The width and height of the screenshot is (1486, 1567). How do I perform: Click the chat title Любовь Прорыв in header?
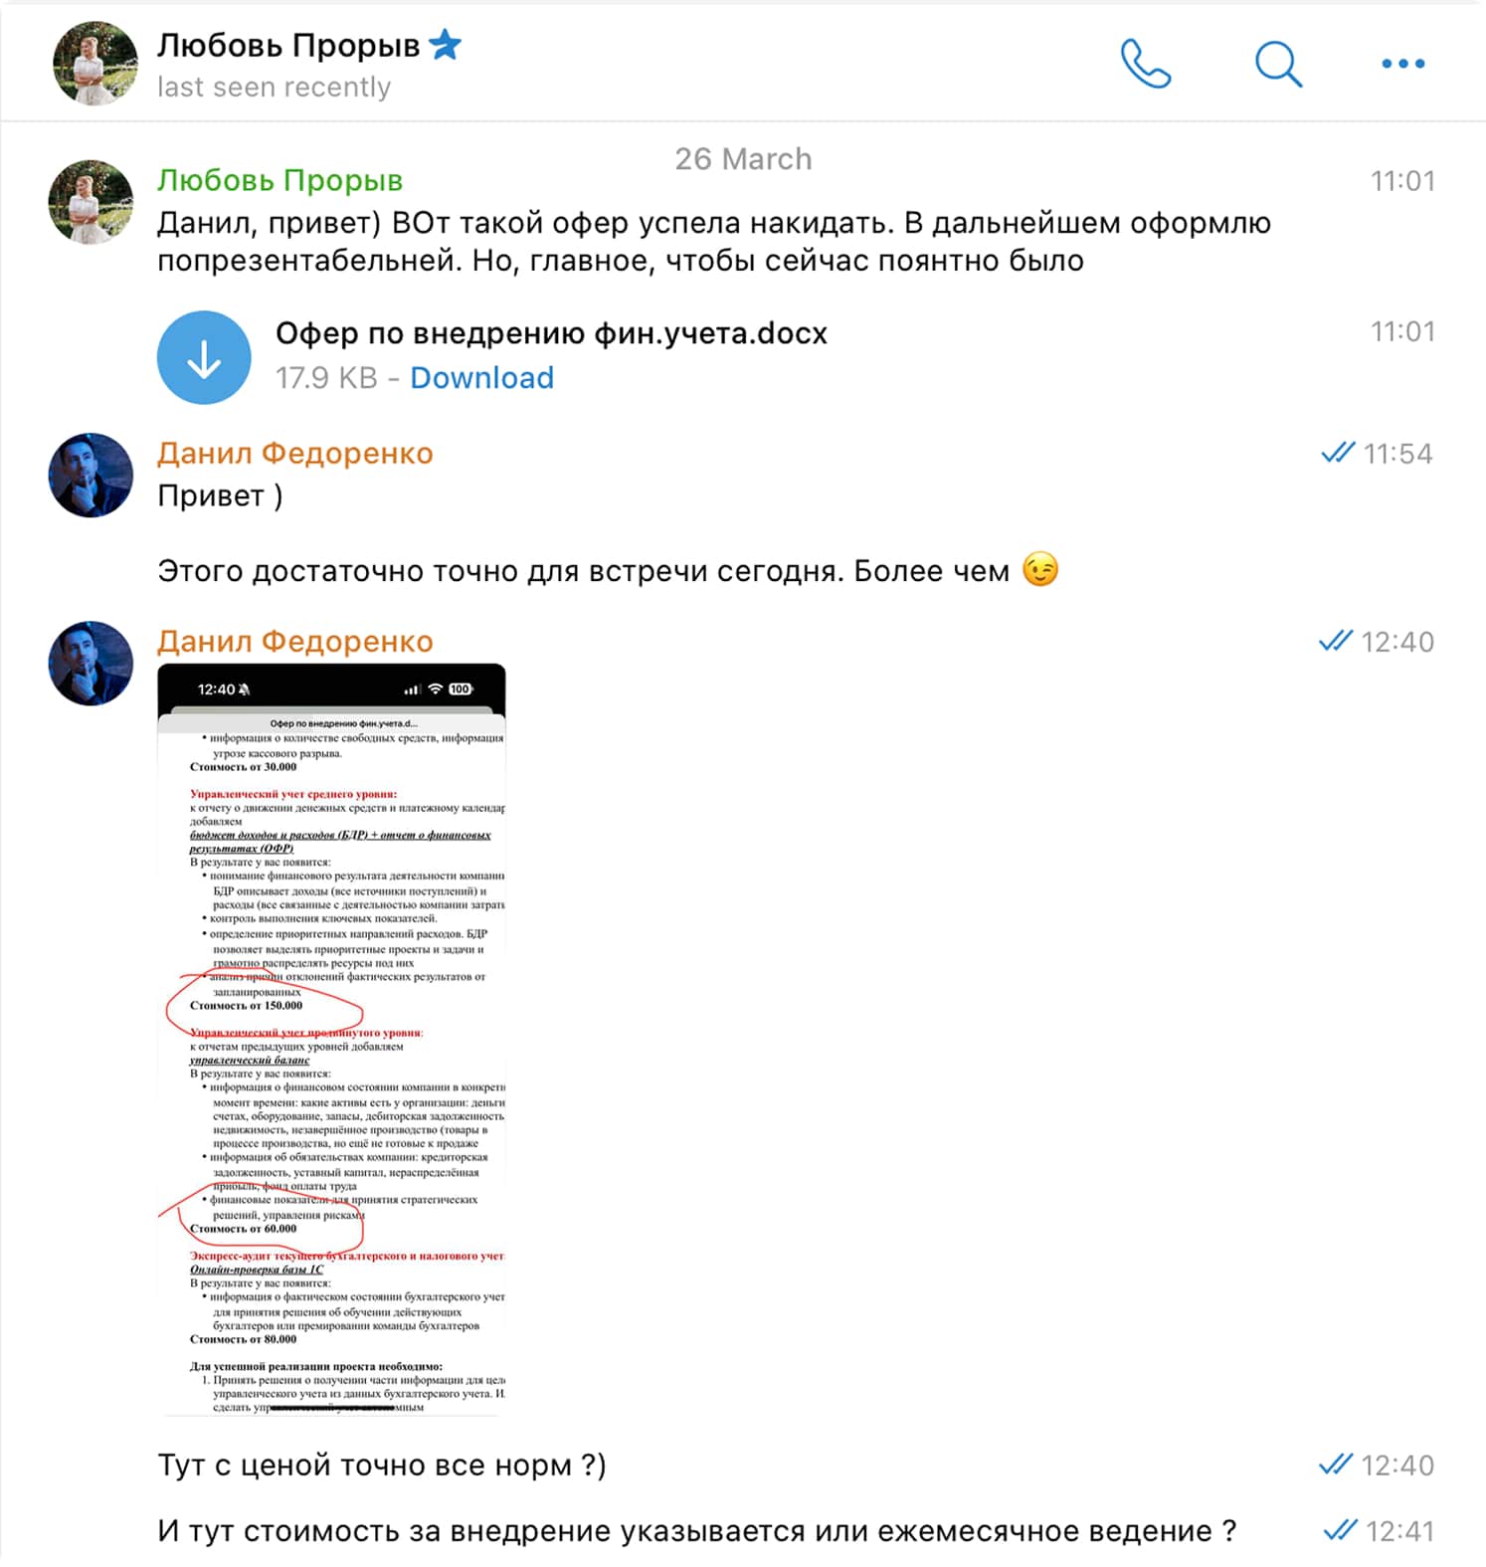pos(288,45)
